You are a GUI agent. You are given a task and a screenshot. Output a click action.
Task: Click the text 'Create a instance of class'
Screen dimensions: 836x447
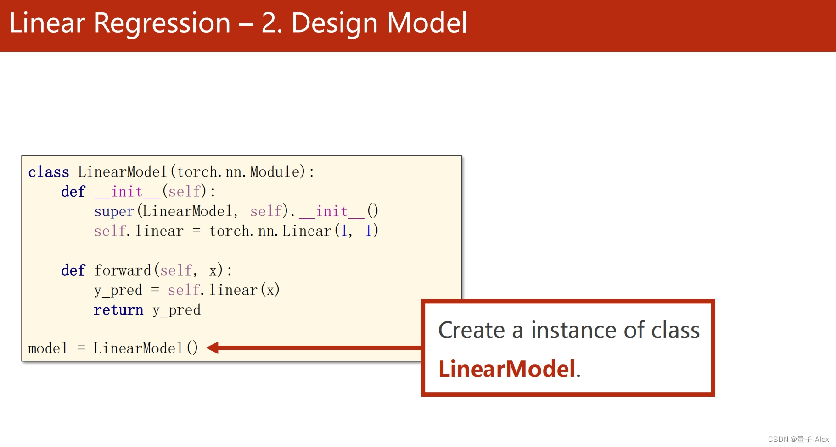click(x=569, y=331)
